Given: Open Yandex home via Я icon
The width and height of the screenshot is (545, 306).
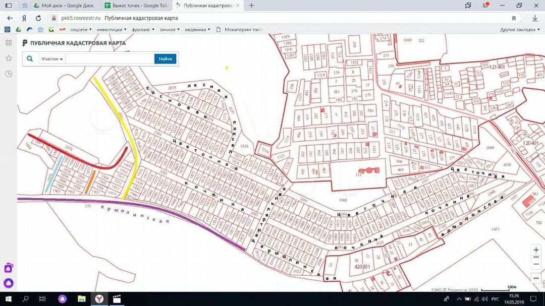Looking at the screenshot, I should tap(24, 18).
